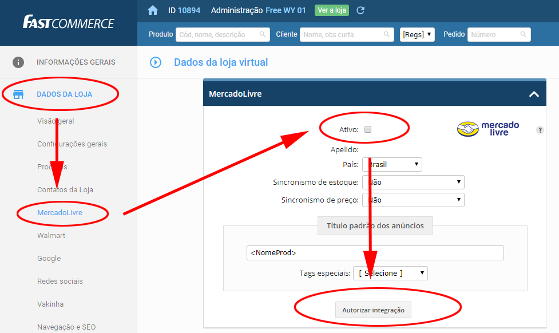Open Dados da Loja menu section
The image size is (559, 333).
(x=65, y=94)
